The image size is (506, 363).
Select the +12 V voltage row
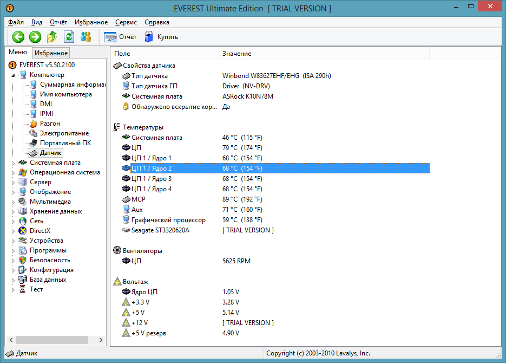(275, 323)
